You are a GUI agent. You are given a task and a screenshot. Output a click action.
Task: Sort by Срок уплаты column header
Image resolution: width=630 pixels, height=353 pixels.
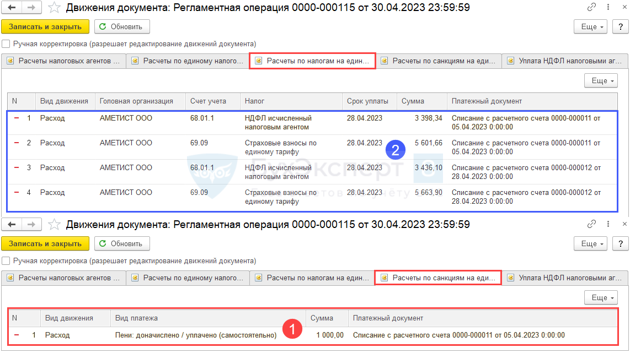[370, 101]
